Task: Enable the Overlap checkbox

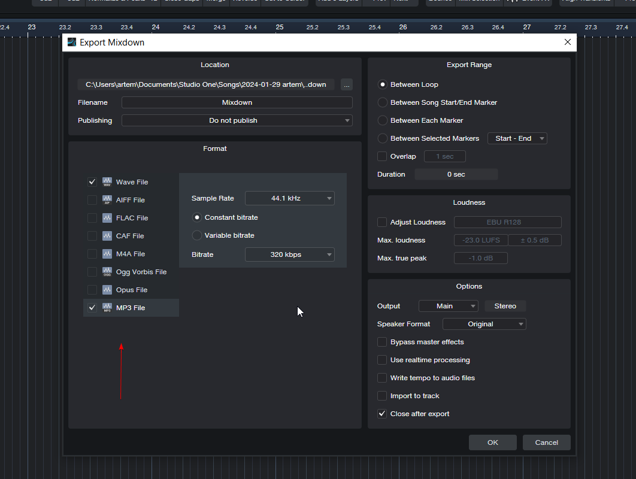Action: pos(381,156)
